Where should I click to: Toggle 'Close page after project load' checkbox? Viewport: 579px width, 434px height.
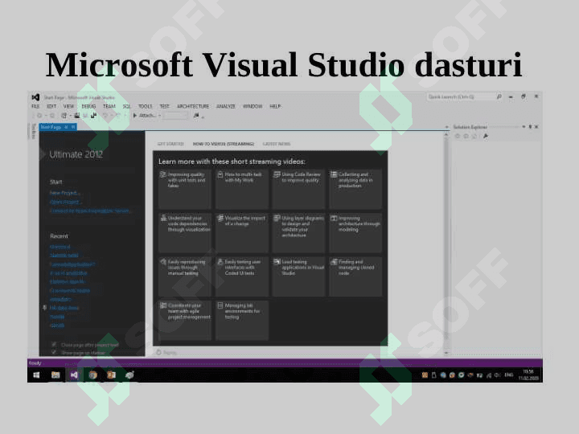tap(54, 345)
